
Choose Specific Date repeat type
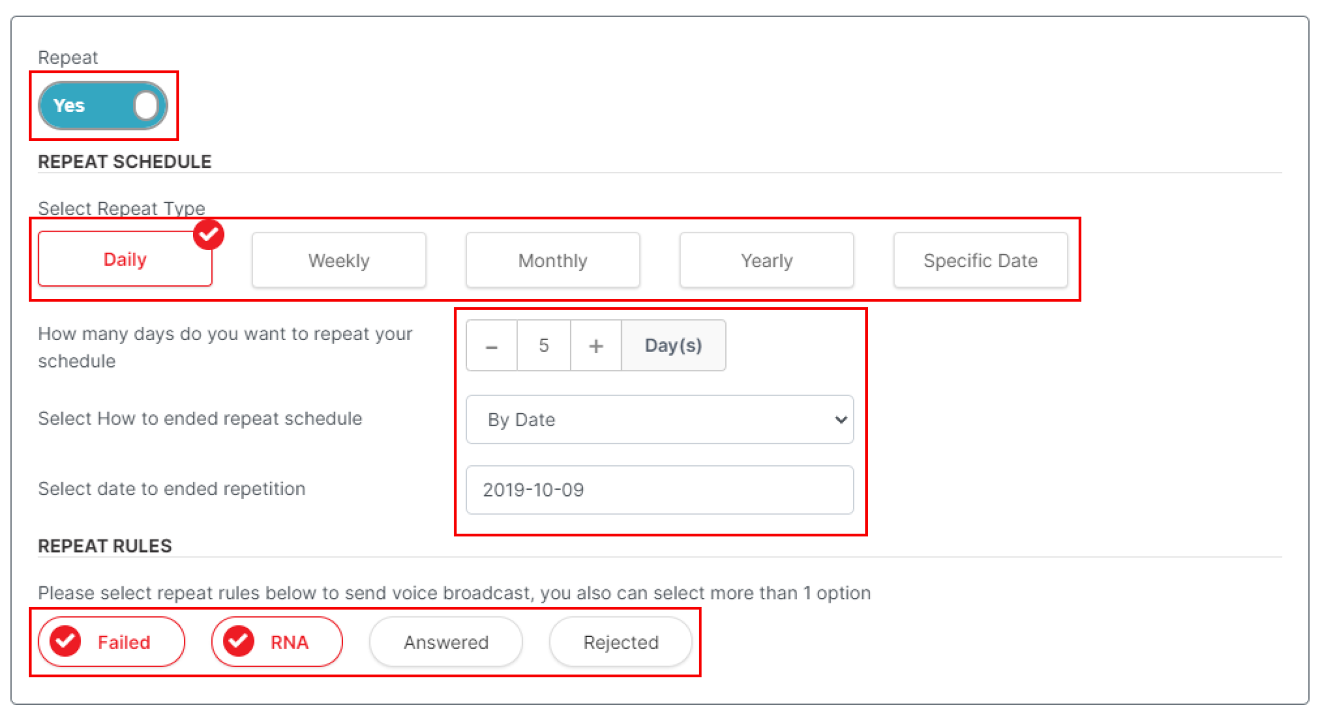point(980,261)
